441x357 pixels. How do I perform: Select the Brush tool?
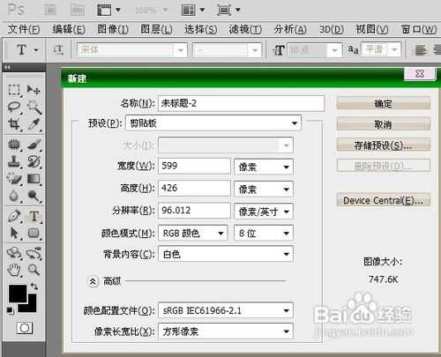(34, 145)
